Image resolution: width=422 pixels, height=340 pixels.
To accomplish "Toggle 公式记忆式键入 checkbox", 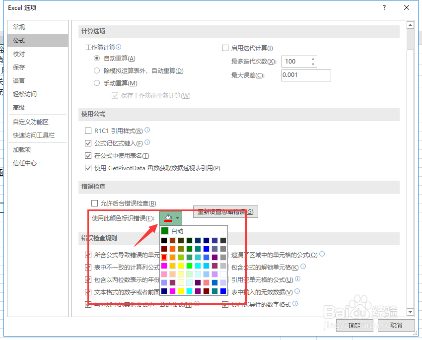I will pyautogui.click(x=88, y=143).
